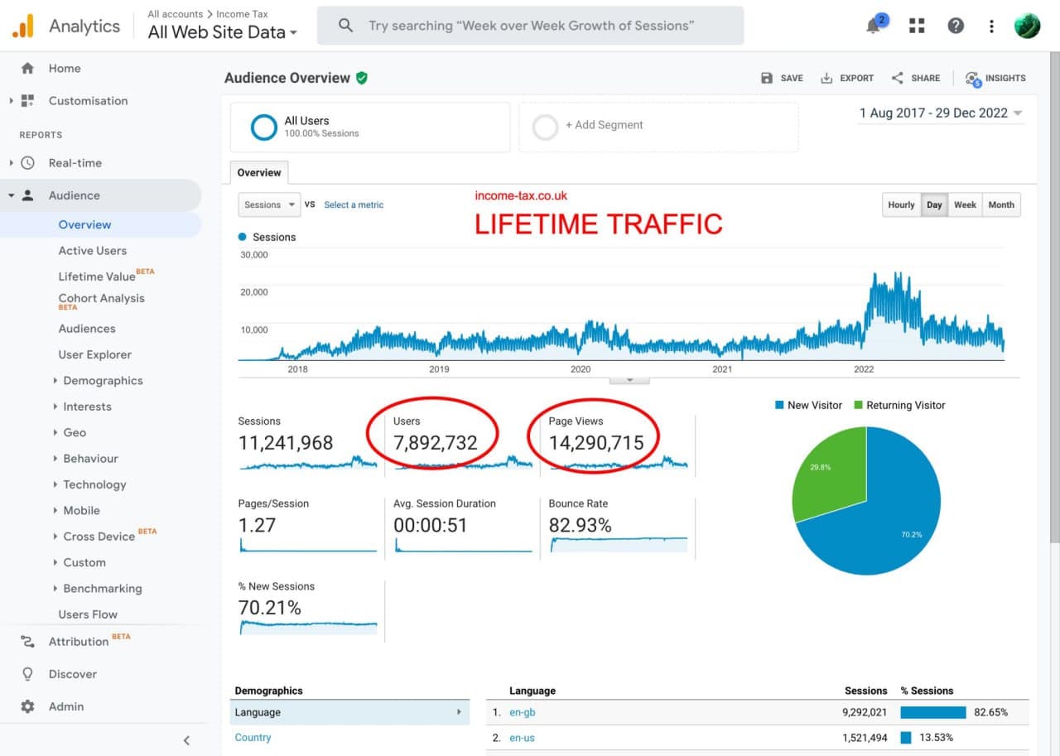Open Audience Overview in sidebar
This screenshot has height=756, width=1060.
[84, 224]
